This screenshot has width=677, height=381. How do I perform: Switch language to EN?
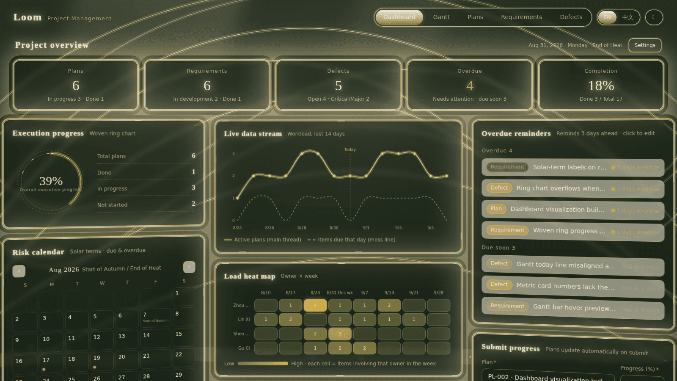click(607, 17)
